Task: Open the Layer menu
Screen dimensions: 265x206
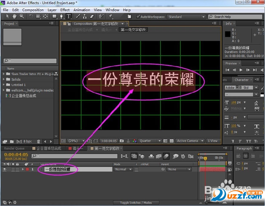Action: pyautogui.click(x=52, y=10)
